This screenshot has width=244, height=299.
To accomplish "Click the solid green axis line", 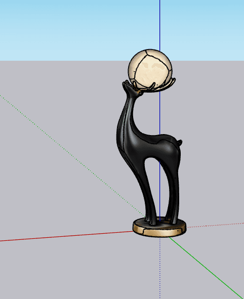I will coord(207,268).
